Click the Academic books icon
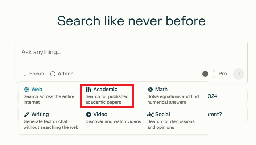256x145 pixels. (88, 89)
